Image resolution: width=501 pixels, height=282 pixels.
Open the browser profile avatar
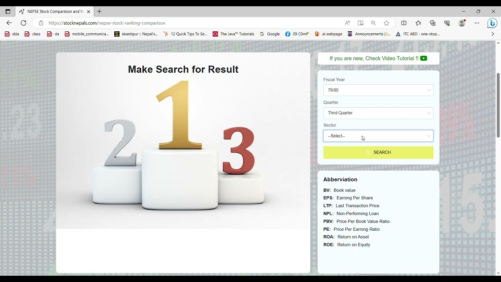tap(462, 23)
